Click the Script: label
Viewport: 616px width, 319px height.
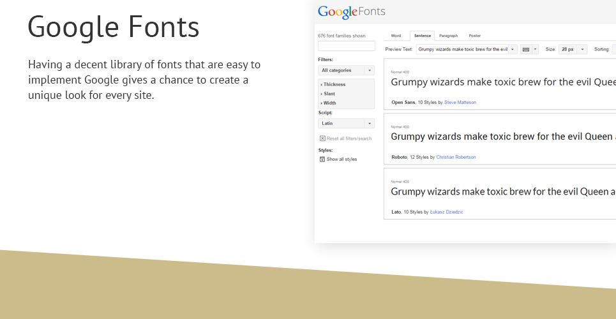pos(325,113)
